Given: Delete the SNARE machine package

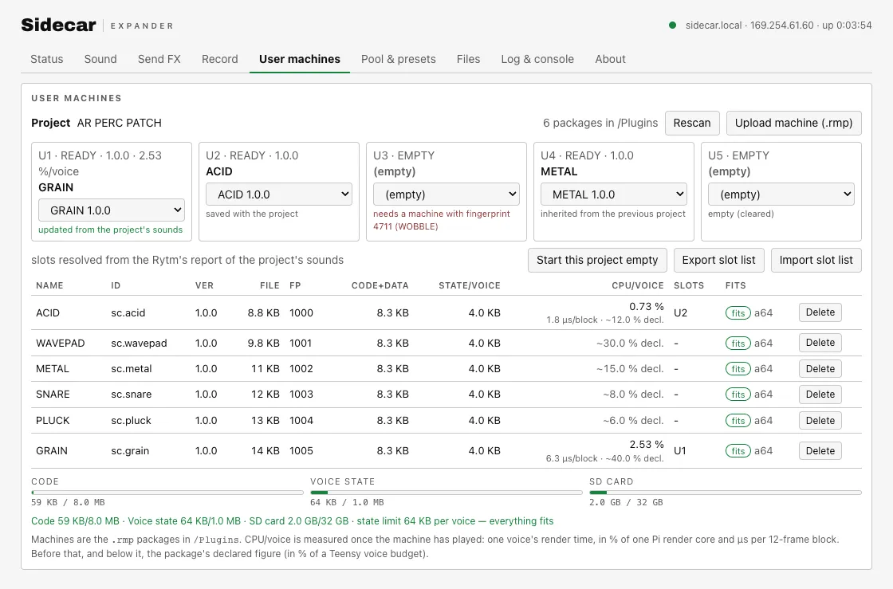Looking at the screenshot, I should pyautogui.click(x=820, y=395).
